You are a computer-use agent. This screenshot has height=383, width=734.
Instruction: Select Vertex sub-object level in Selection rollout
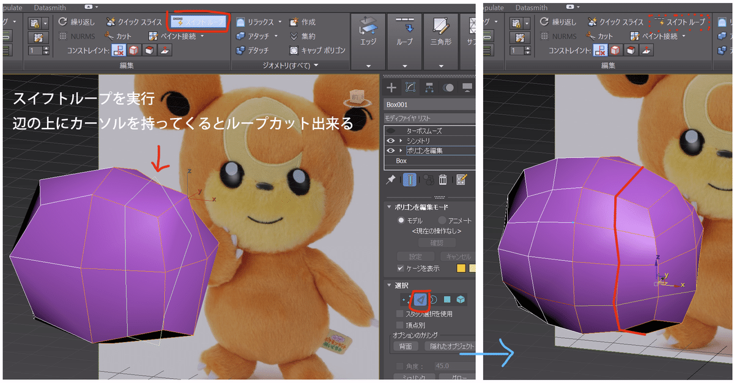click(x=405, y=299)
